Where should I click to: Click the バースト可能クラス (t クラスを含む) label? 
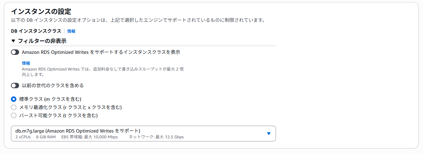[58, 115]
